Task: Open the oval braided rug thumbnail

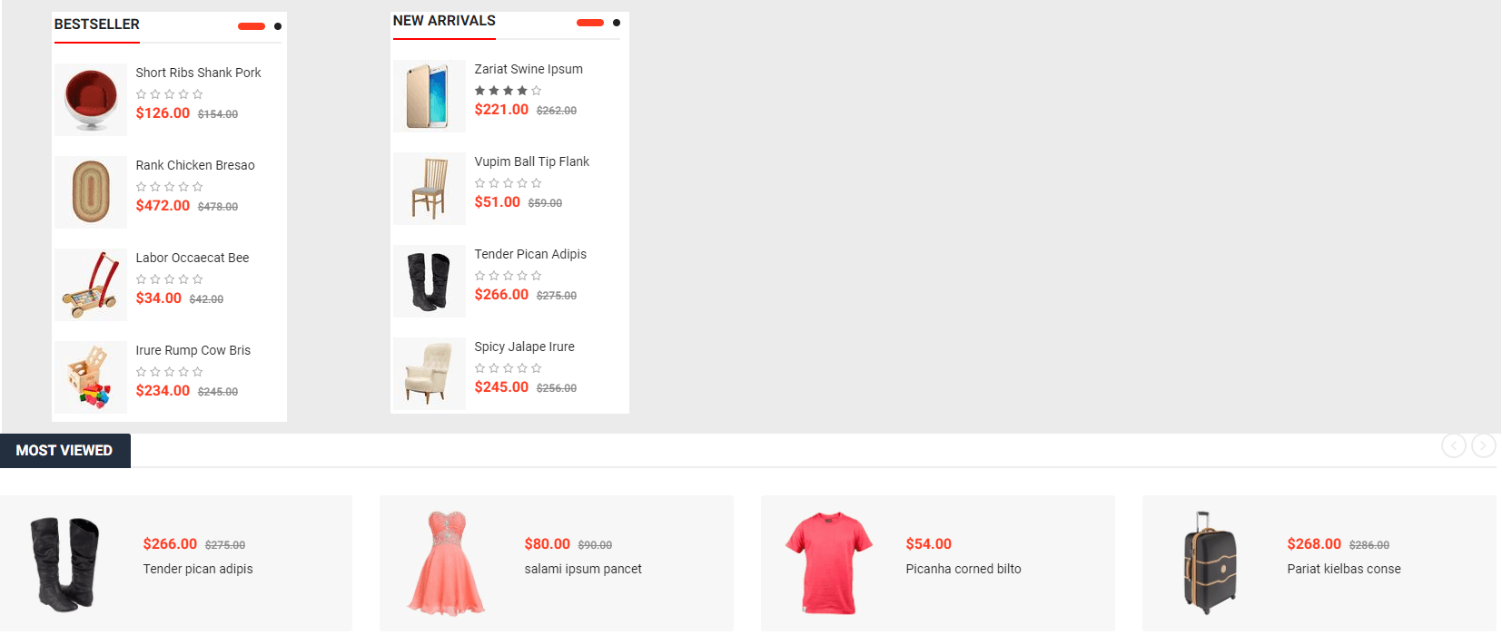Action: tap(91, 192)
